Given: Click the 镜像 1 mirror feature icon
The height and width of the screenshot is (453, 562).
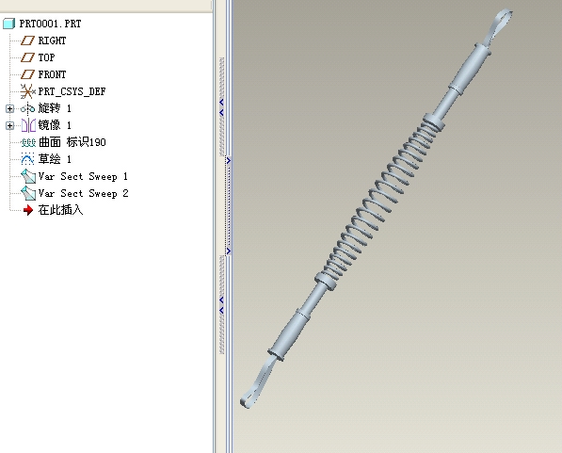Looking at the screenshot, I should pos(28,125).
